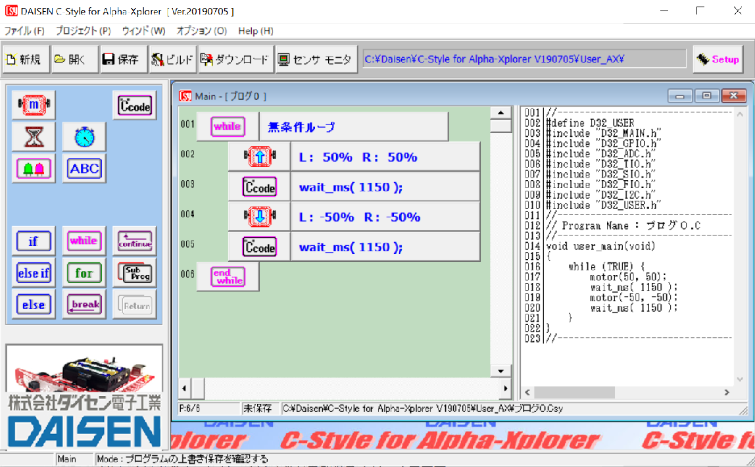The width and height of the screenshot is (755, 467).
Task: Click the Ccode icon on row 003
Action: (260, 187)
